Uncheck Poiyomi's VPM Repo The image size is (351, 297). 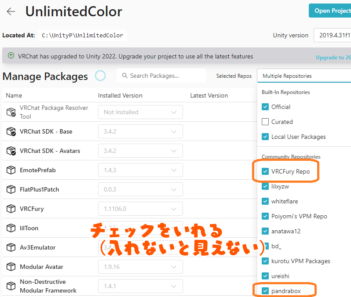265,216
